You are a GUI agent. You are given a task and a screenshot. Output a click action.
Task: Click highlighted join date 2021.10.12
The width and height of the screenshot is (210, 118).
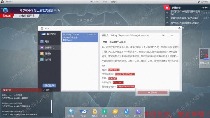click(118, 82)
